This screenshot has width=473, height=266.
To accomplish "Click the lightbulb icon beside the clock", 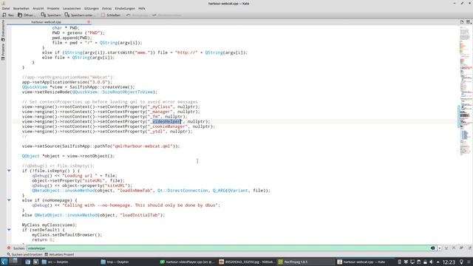I will (x=461, y=262).
